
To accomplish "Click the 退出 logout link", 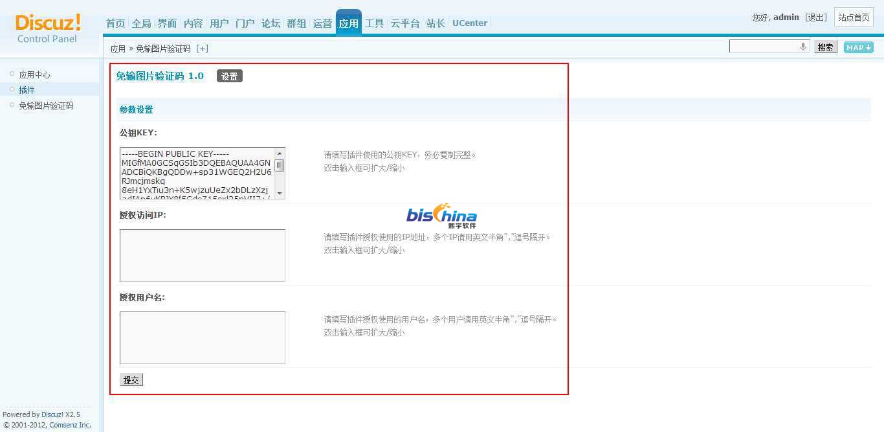I will tap(817, 17).
